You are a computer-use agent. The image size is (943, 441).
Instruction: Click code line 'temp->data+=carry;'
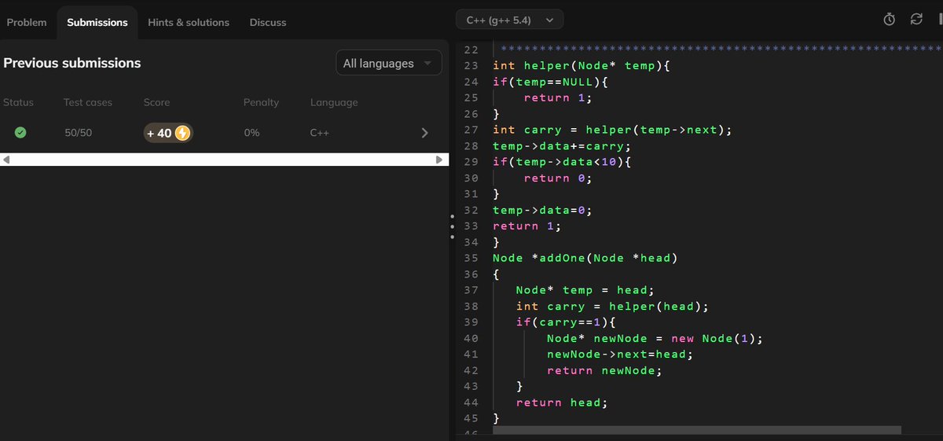point(562,146)
